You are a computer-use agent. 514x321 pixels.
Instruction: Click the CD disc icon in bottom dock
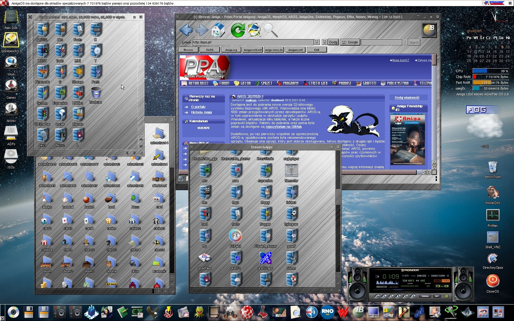(x=13, y=312)
